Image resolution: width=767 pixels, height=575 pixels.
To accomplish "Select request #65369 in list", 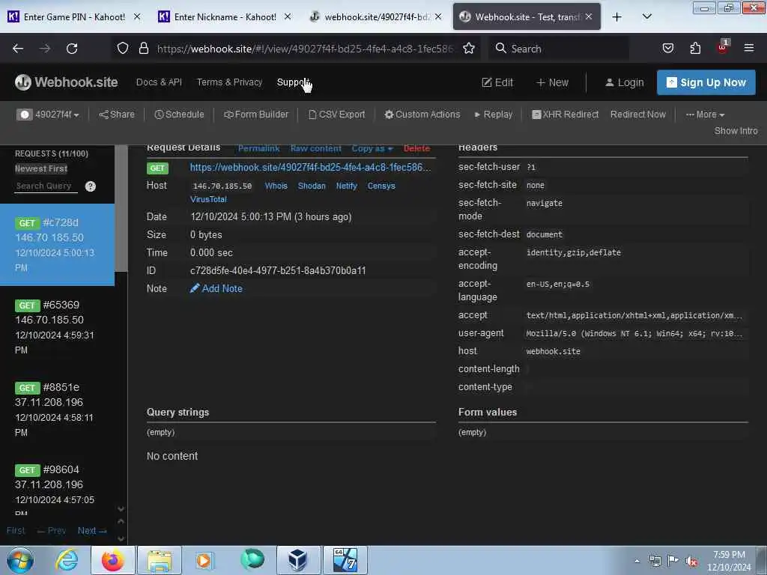I will pyautogui.click(x=57, y=327).
